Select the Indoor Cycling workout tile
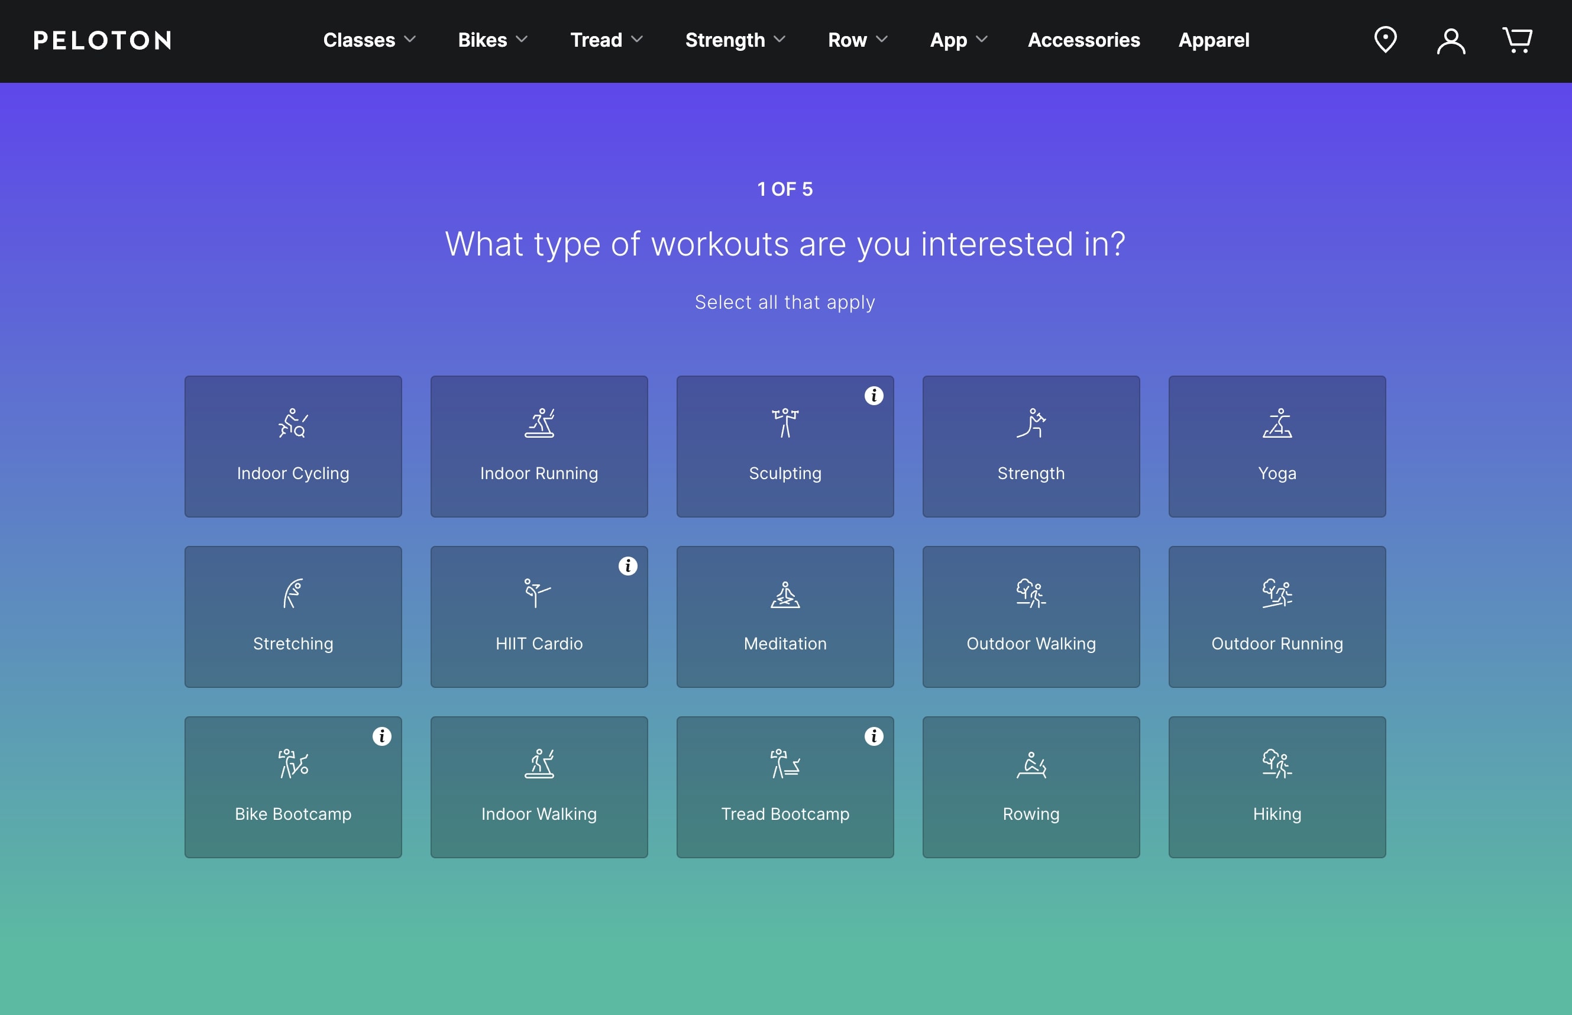The width and height of the screenshot is (1572, 1015). point(293,446)
